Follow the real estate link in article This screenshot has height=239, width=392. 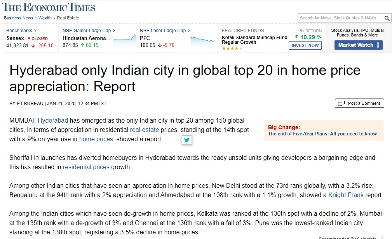[x=144, y=130]
